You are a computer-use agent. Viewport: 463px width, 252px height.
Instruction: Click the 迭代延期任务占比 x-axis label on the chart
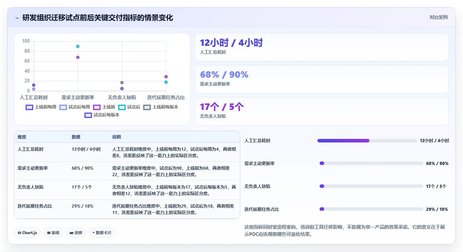166,97
